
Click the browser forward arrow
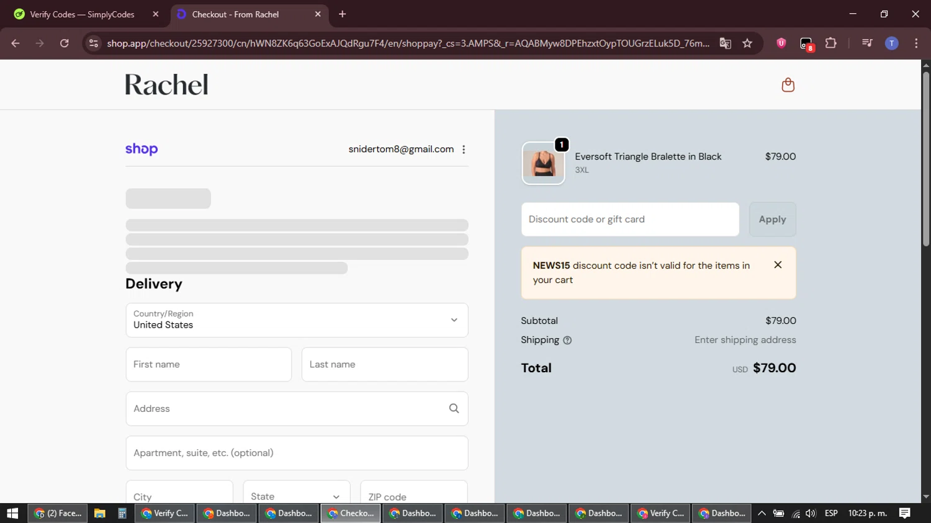click(x=40, y=43)
